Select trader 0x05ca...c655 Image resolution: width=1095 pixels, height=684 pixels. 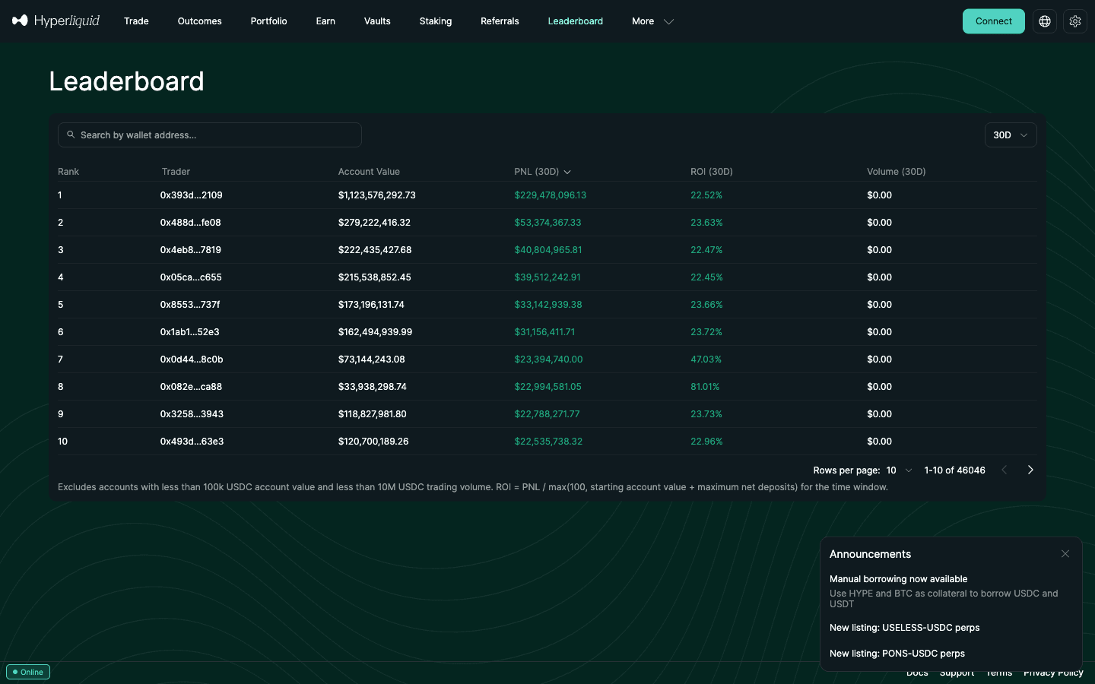(191, 277)
